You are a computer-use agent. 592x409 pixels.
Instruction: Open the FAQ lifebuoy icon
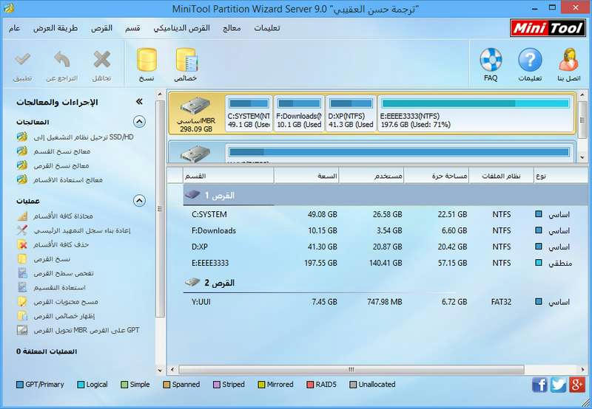491,60
